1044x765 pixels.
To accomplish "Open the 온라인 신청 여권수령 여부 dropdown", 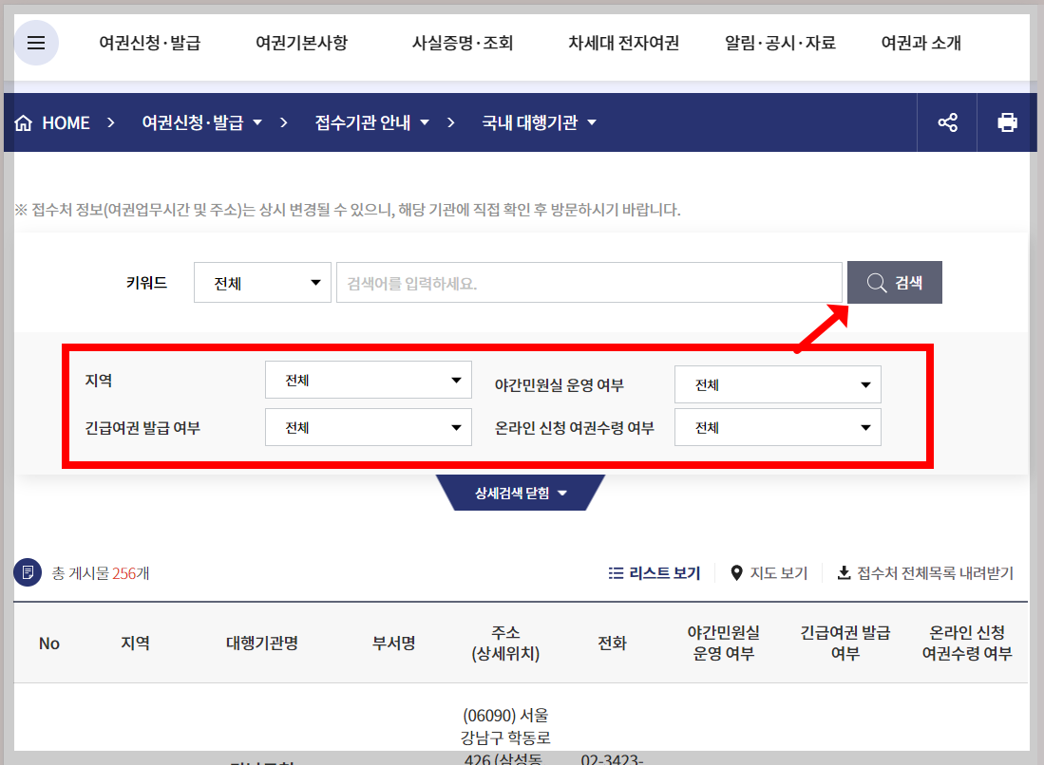I will point(777,426).
